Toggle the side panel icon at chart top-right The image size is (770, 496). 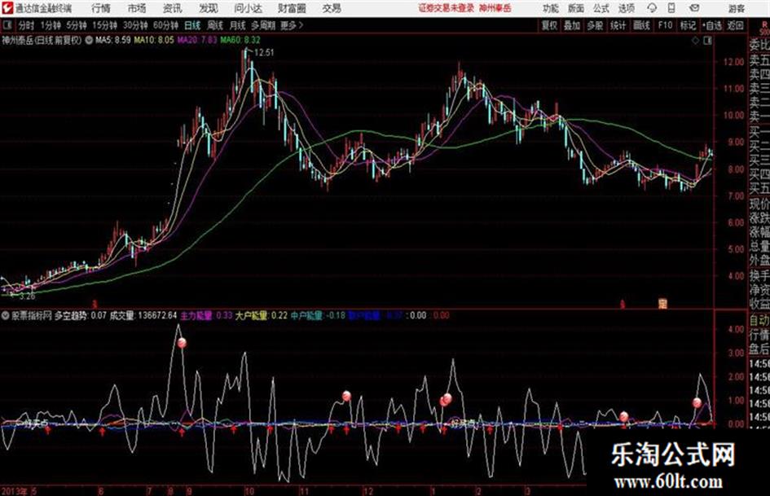[707, 41]
